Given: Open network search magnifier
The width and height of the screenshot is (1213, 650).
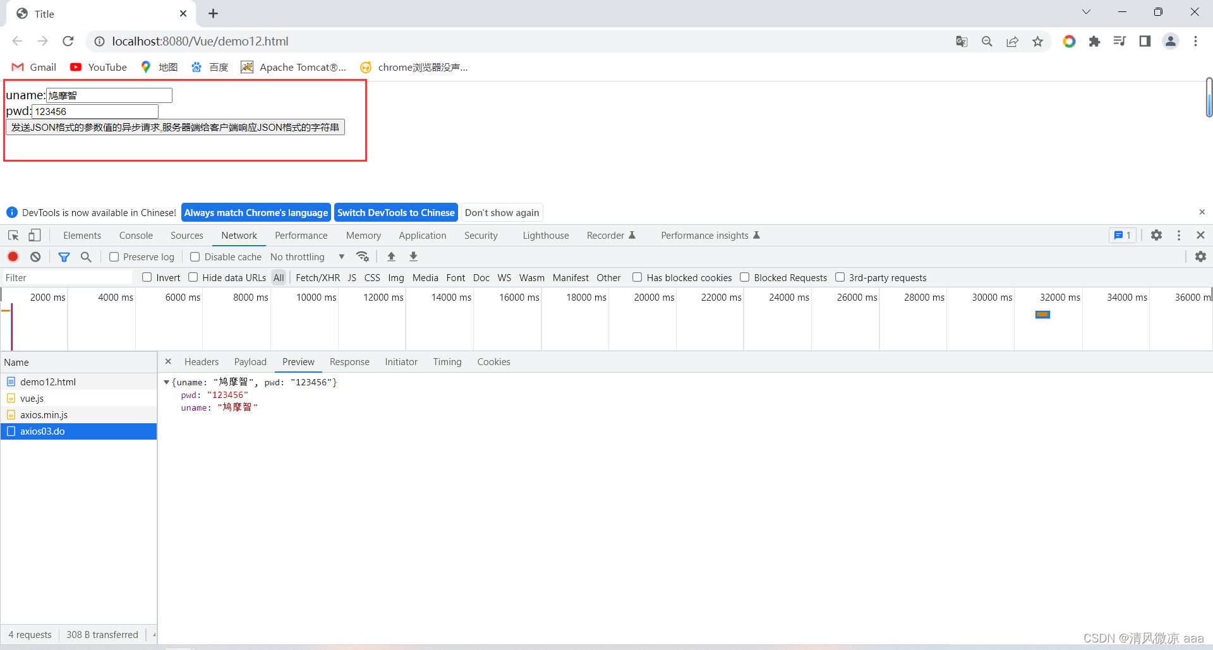Looking at the screenshot, I should tap(86, 256).
